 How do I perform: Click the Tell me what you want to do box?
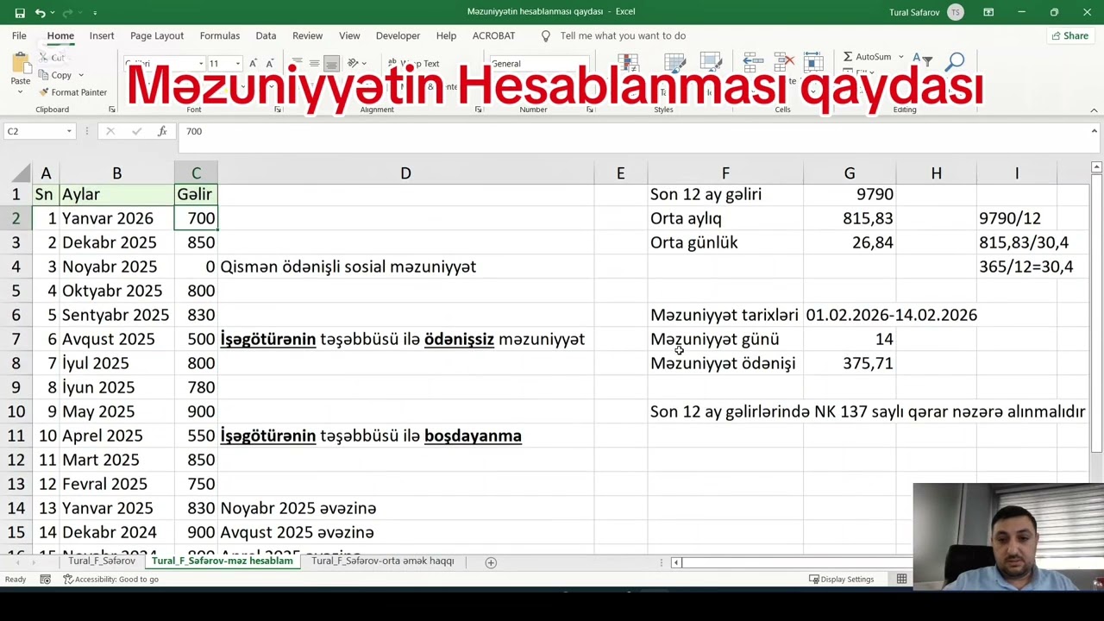tap(623, 35)
